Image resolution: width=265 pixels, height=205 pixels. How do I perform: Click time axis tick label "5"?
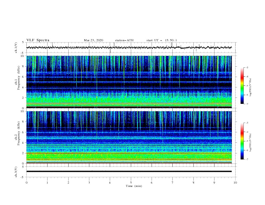131,183
